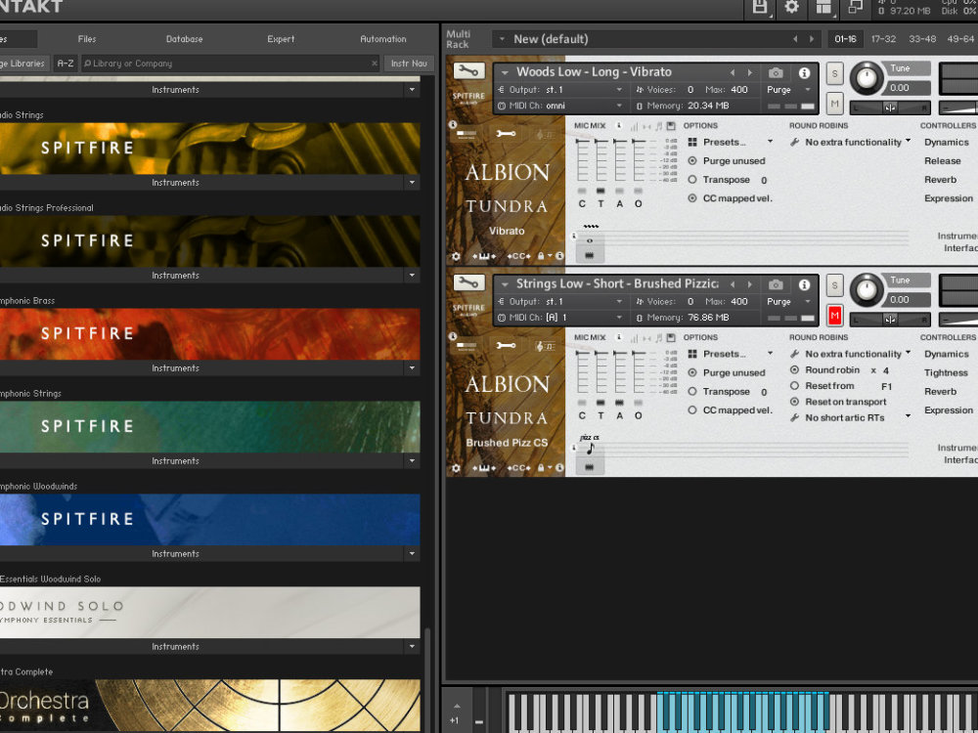Toggle CC mapped vel. in Woods Low options
Image resolution: width=978 pixels, height=733 pixels.
point(692,198)
